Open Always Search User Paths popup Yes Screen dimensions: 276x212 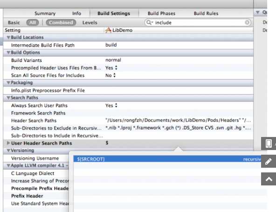[111, 105]
